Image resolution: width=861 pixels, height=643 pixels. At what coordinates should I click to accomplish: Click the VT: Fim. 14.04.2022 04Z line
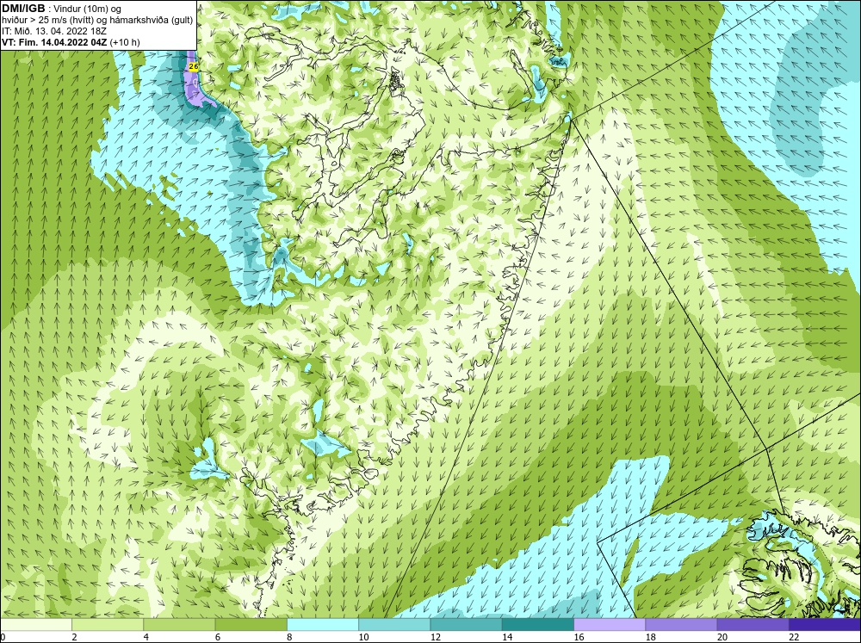(x=71, y=42)
